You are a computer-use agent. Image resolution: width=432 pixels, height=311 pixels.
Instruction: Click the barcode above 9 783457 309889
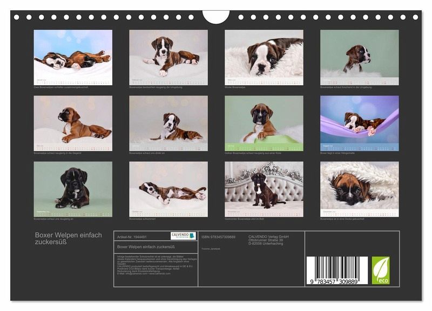point(337,268)
